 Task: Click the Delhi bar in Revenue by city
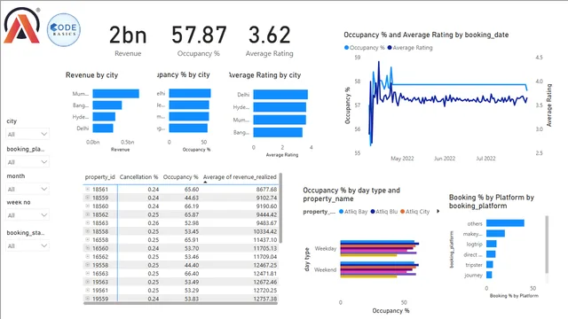click(x=103, y=128)
